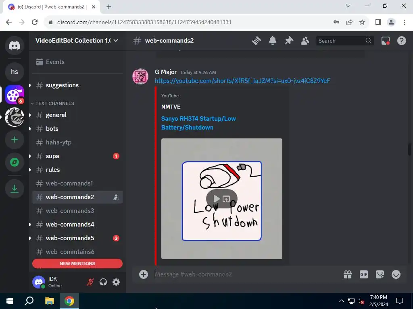Click the create invite icon on web-commands2
Screen dimensions: 413x309
(x=116, y=197)
